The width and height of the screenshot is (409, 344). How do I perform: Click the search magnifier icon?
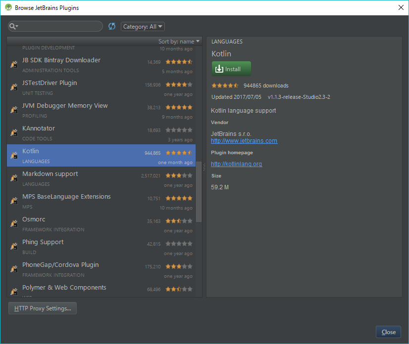pyautogui.click(x=13, y=26)
